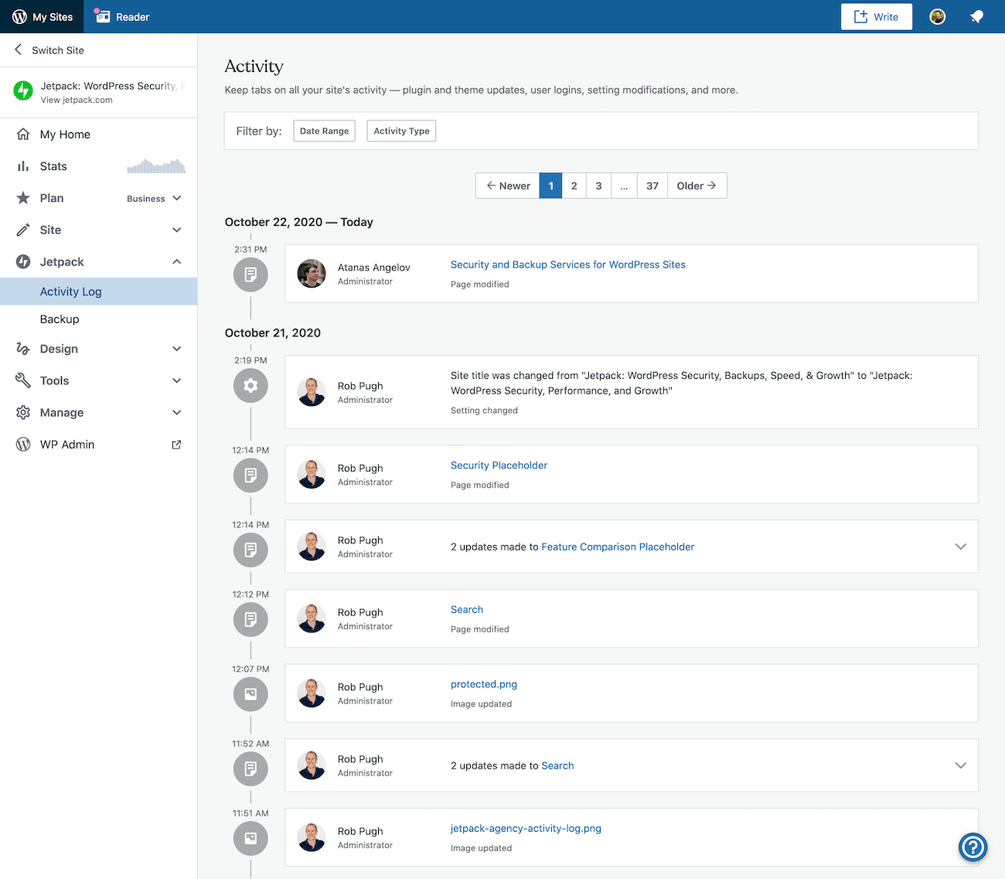
Task: Open the Security Placeholder link
Action: click(499, 465)
